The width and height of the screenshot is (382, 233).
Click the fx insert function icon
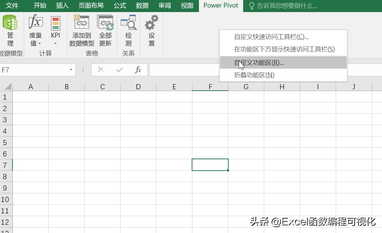[x=138, y=70]
